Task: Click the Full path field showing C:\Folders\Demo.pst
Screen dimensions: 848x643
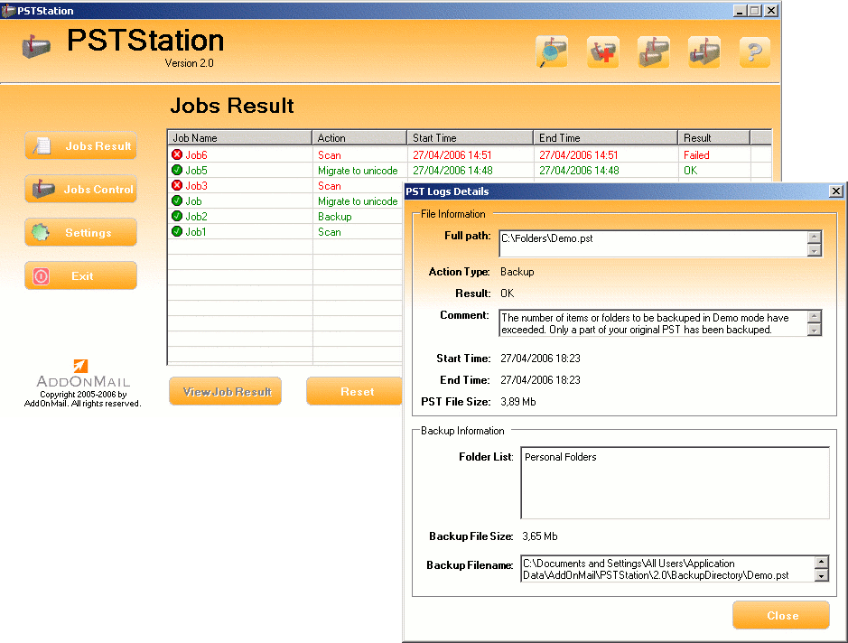Action: click(653, 243)
